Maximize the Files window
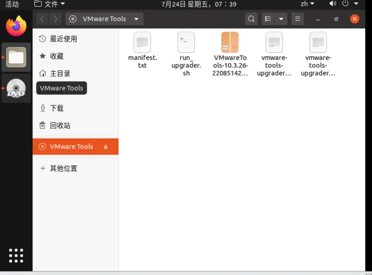The width and height of the screenshot is (372, 275). pyautogui.click(x=336, y=19)
